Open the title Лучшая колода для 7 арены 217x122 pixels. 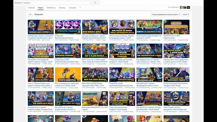tap(95, 37)
